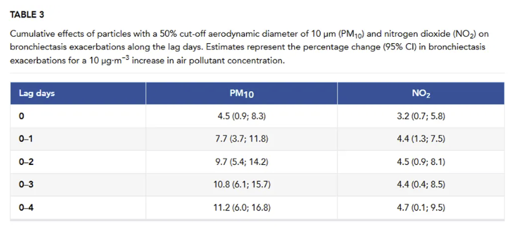514x228 pixels.
Task: Click the NO2 column header
Action: 421,94
